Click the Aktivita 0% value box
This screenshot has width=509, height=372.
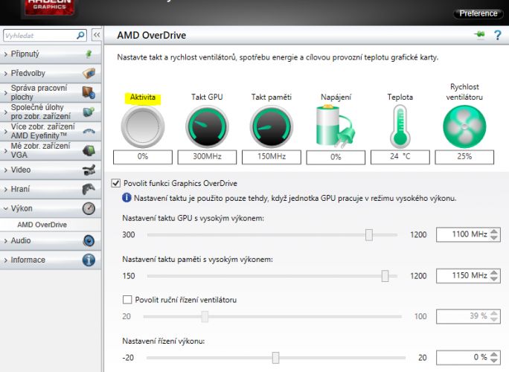pos(143,157)
